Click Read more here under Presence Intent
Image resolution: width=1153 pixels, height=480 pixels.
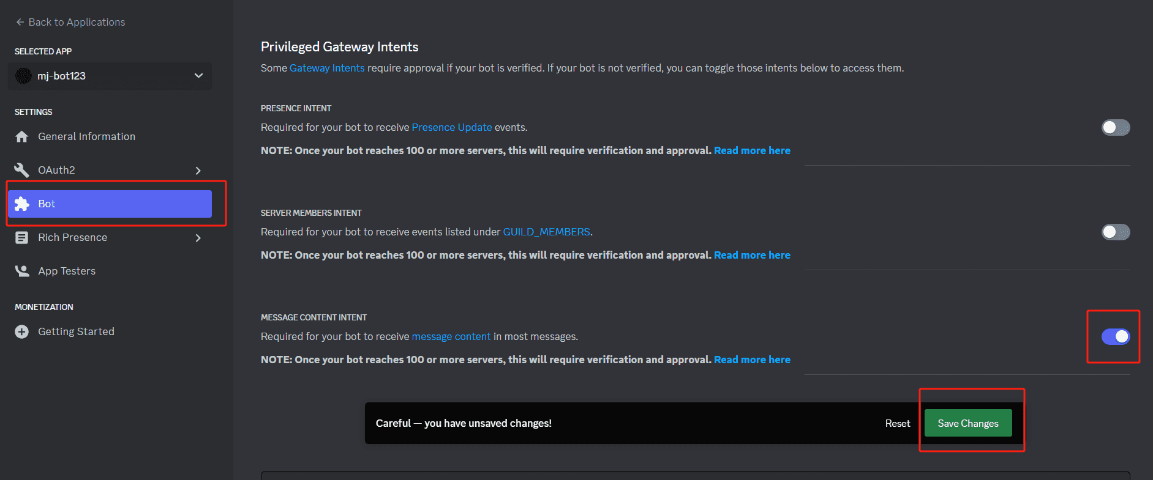coord(752,150)
